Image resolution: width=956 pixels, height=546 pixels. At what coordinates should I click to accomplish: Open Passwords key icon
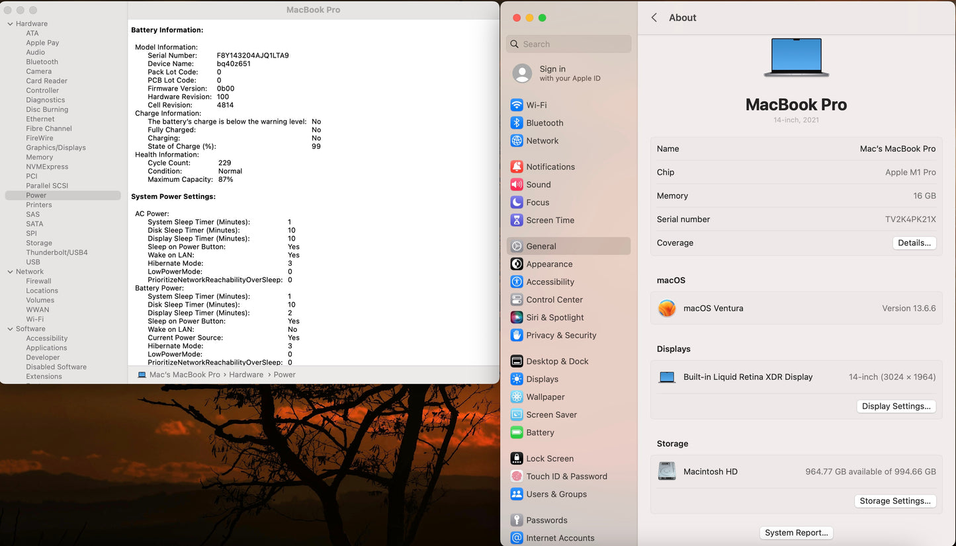pyautogui.click(x=517, y=520)
